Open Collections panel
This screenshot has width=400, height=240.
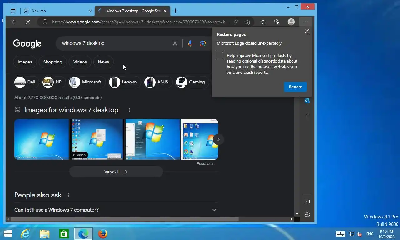point(277,22)
